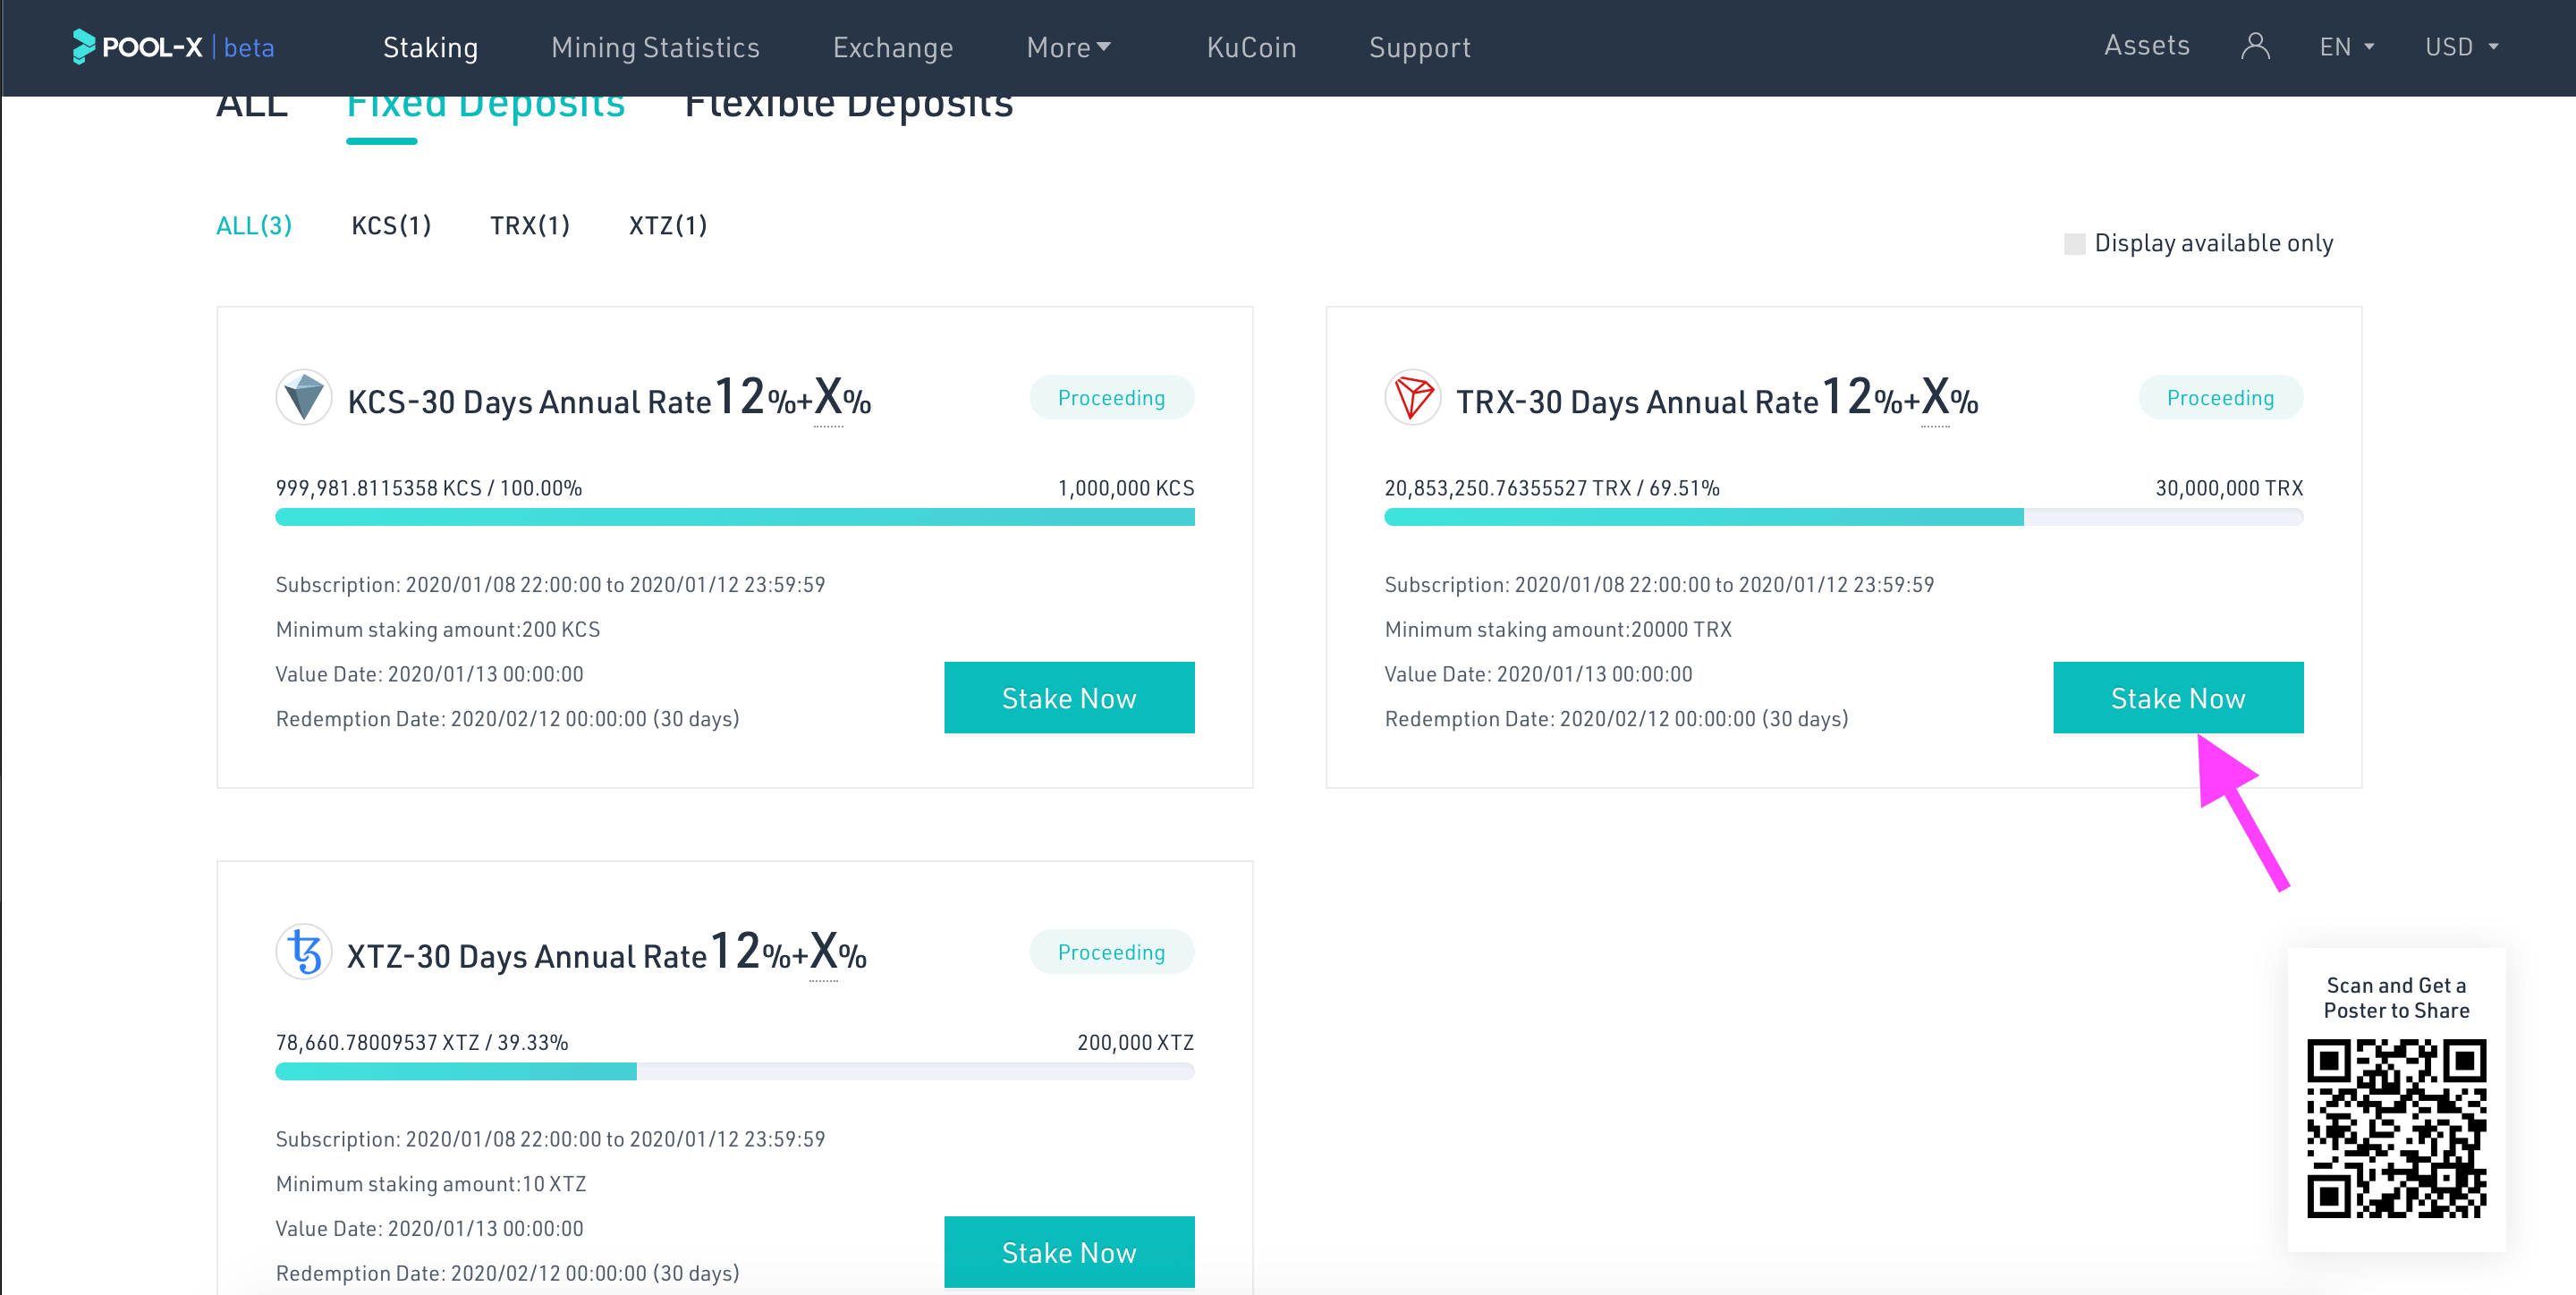
Task: Open Mining Statistics page
Action: click(655, 47)
